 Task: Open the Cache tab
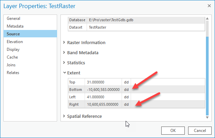12,57
